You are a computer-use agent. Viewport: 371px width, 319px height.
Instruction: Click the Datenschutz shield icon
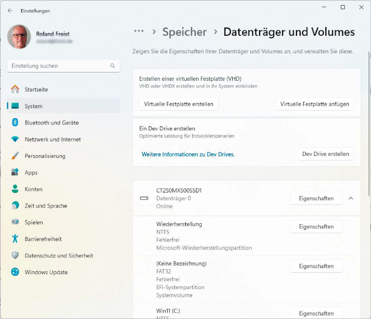coord(15,255)
